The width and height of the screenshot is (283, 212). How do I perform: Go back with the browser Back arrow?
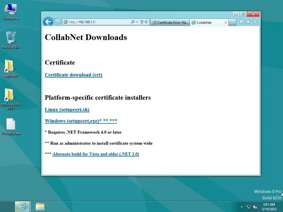pyautogui.click(x=48, y=22)
